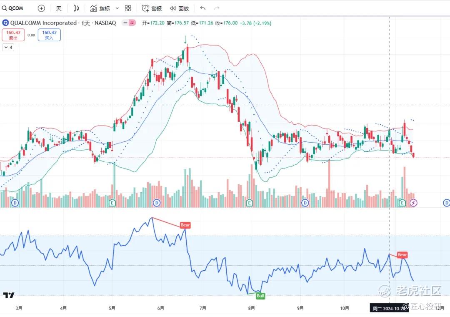Click the 9月 time axis label
450x317 pixels.
[300, 308]
